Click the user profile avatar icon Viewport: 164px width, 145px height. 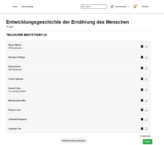tap(112, 7)
